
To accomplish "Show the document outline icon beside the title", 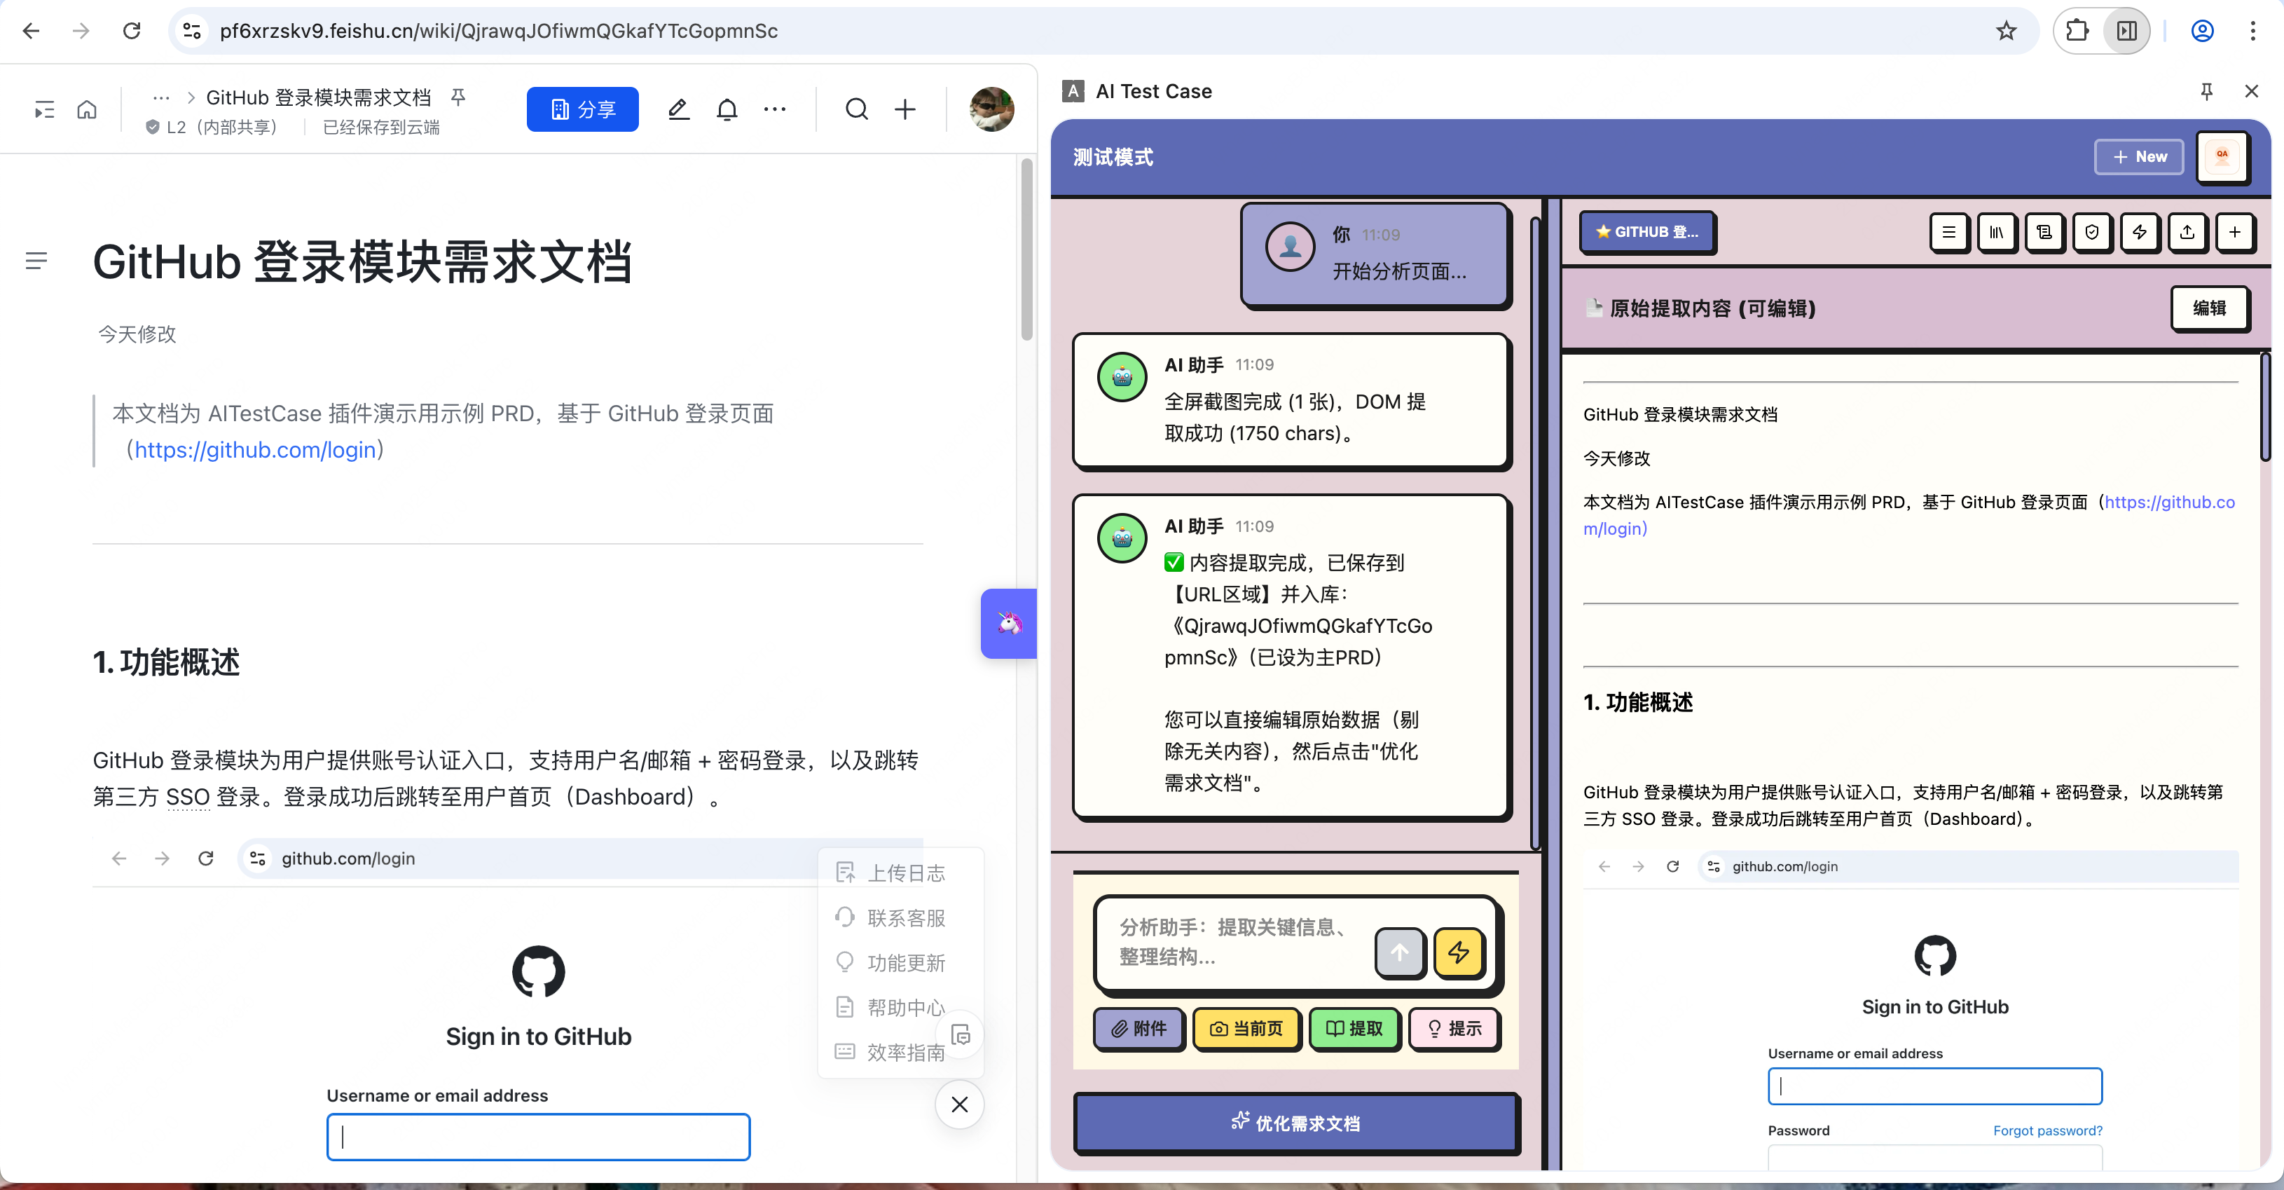I will click(x=36, y=261).
